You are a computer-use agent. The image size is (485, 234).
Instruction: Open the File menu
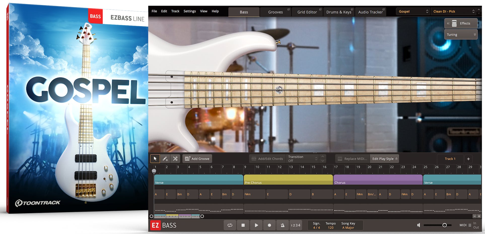[x=154, y=11]
